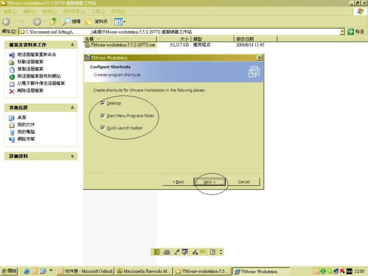Click the help question-mark icon on IME bar
This screenshot has height=276, width=368.
(x=213, y=252)
